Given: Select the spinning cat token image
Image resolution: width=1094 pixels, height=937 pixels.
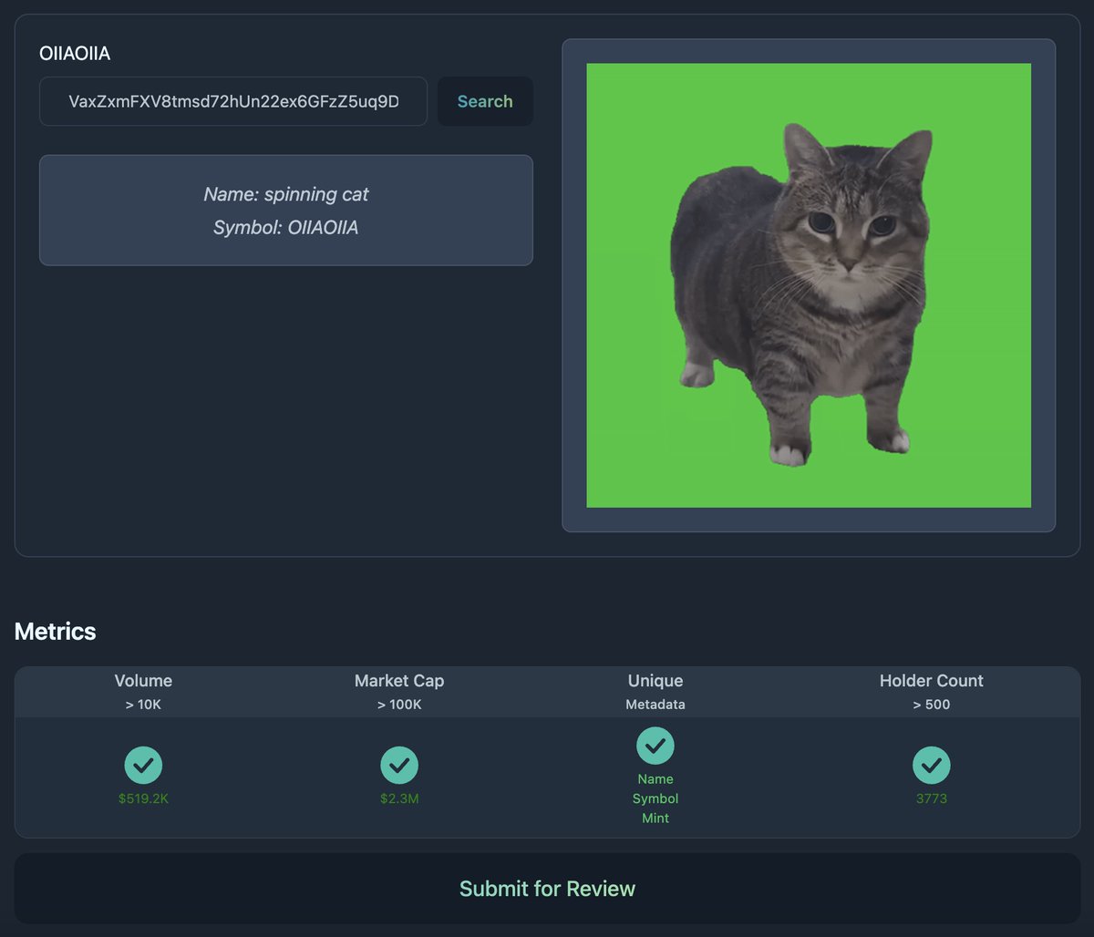Looking at the screenshot, I should [809, 284].
